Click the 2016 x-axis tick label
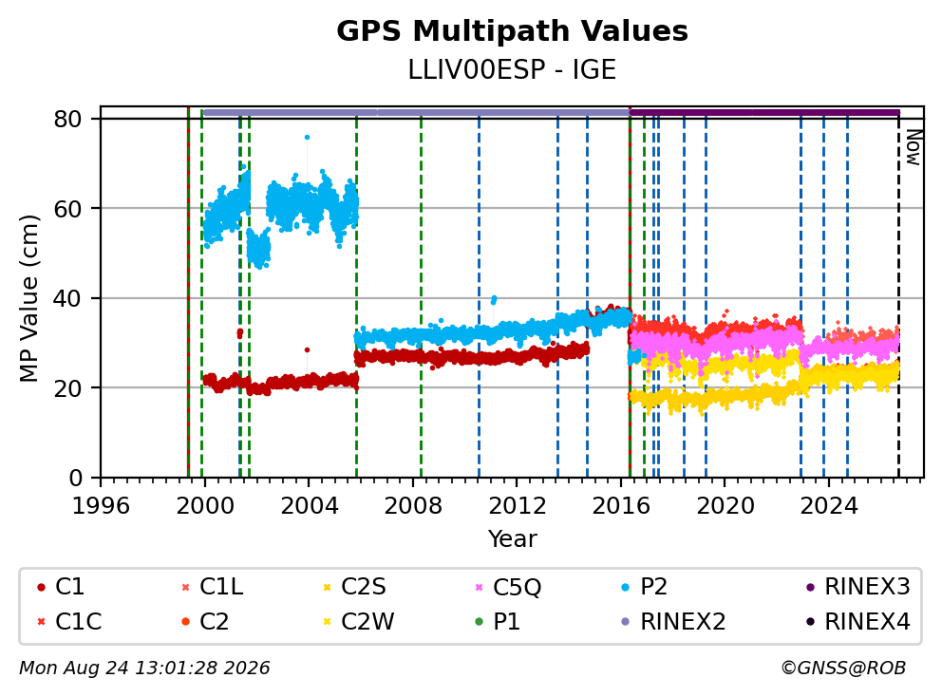The height and width of the screenshot is (697, 942). pyautogui.click(x=621, y=506)
